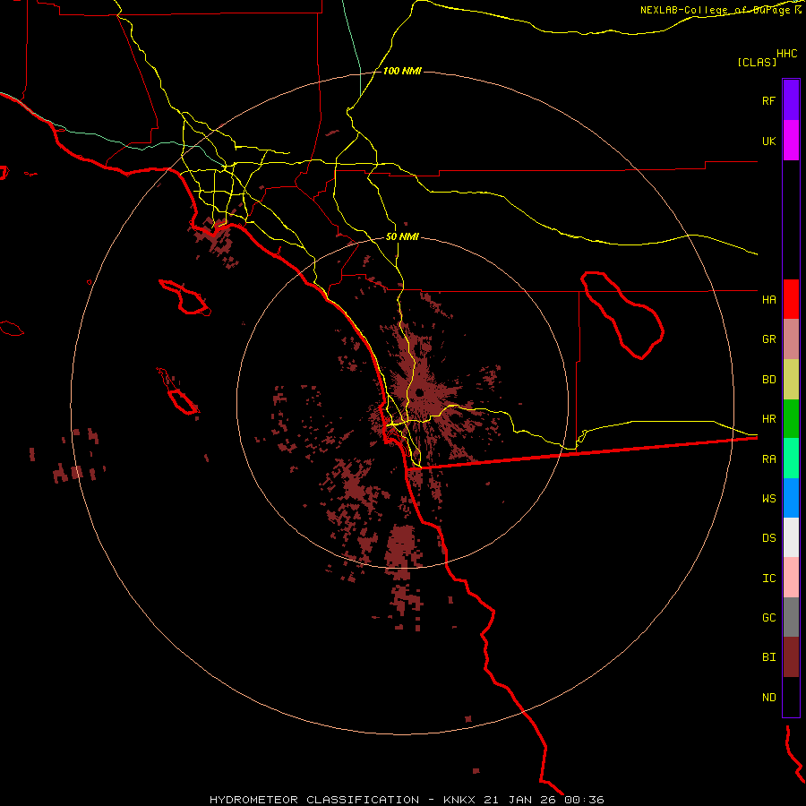
Task: Click the 'DS' legend label
Action: pos(769,537)
